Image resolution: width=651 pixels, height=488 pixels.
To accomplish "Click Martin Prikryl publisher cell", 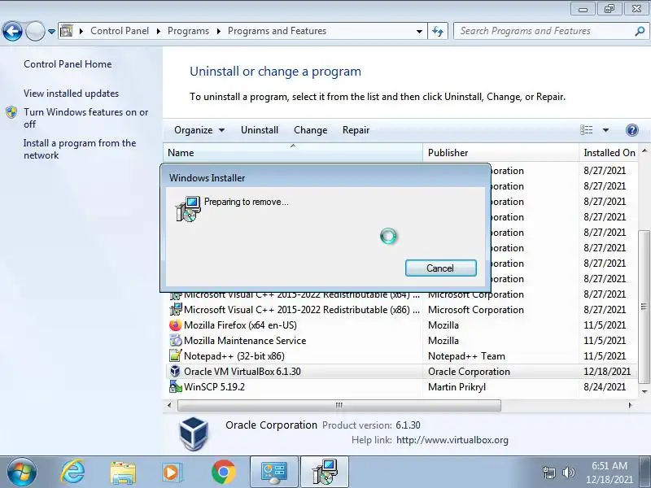I will [x=457, y=387].
